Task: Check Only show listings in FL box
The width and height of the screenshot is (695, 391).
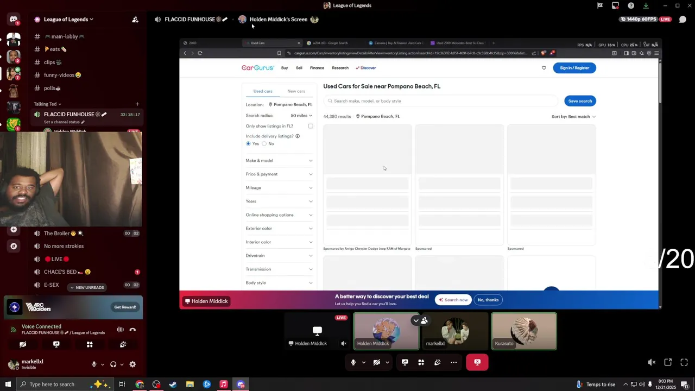Action: (311, 126)
